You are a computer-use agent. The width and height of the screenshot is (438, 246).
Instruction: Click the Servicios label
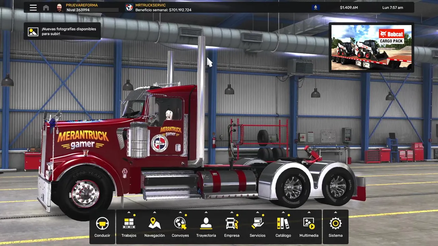click(x=258, y=235)
